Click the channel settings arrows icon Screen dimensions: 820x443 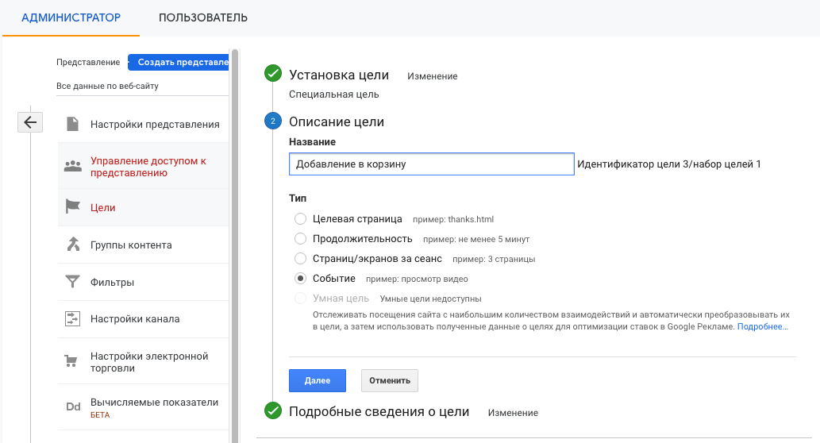[73, 319]
